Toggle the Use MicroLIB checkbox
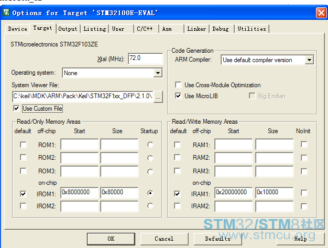328x248 pixels. pyautogui.click(x=178, y=96)
